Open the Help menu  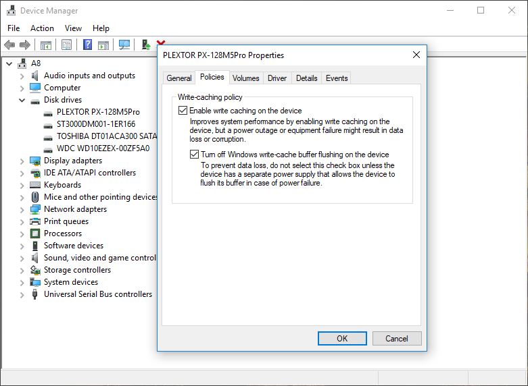101,28
